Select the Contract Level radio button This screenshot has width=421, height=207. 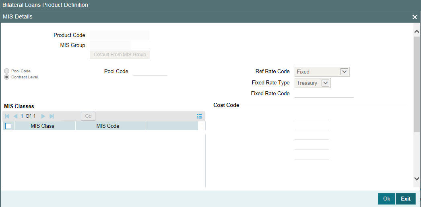pyautogui.click(x=7, y=77)
